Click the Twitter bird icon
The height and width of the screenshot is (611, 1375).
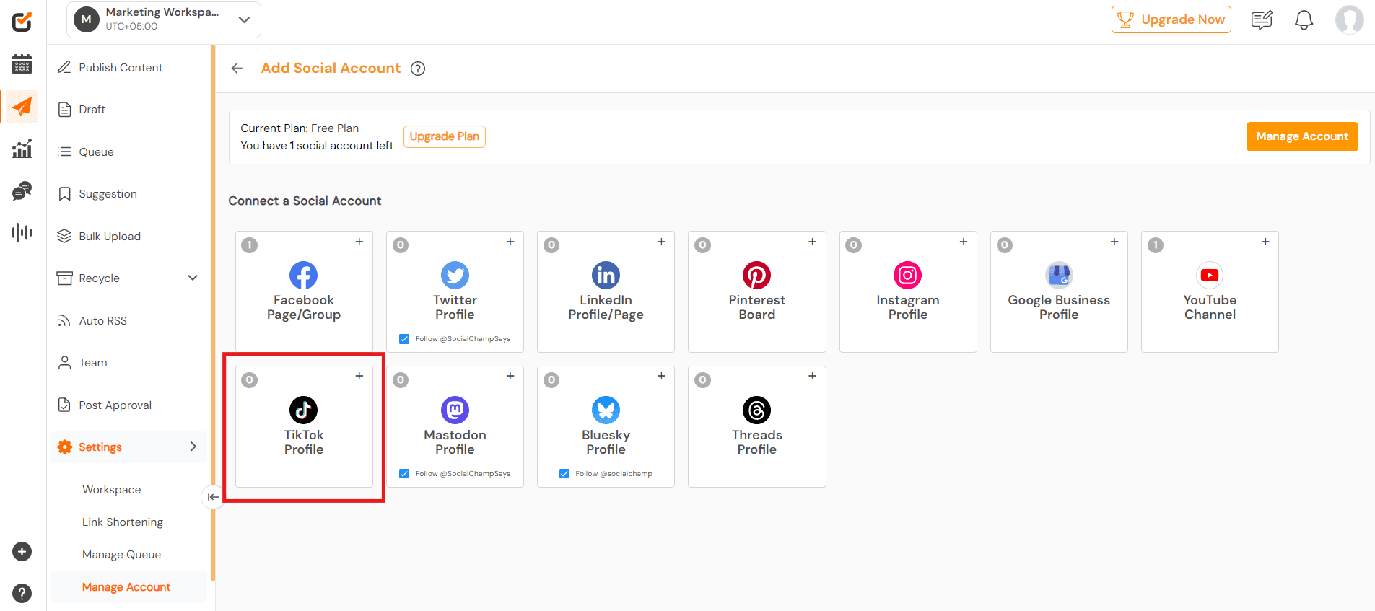click(455, 275)
